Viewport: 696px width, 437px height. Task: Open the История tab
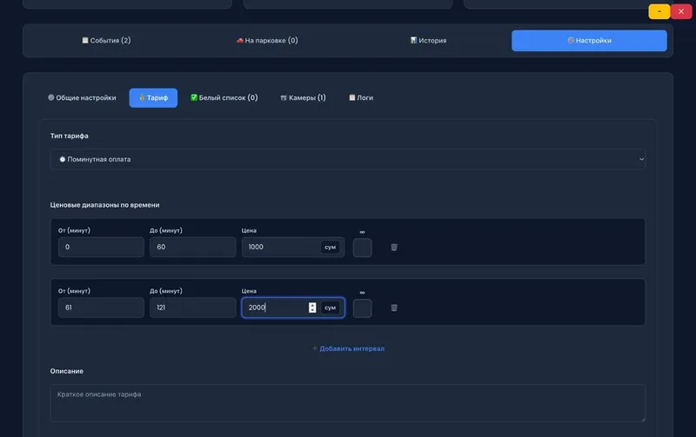tap(428, 40)
